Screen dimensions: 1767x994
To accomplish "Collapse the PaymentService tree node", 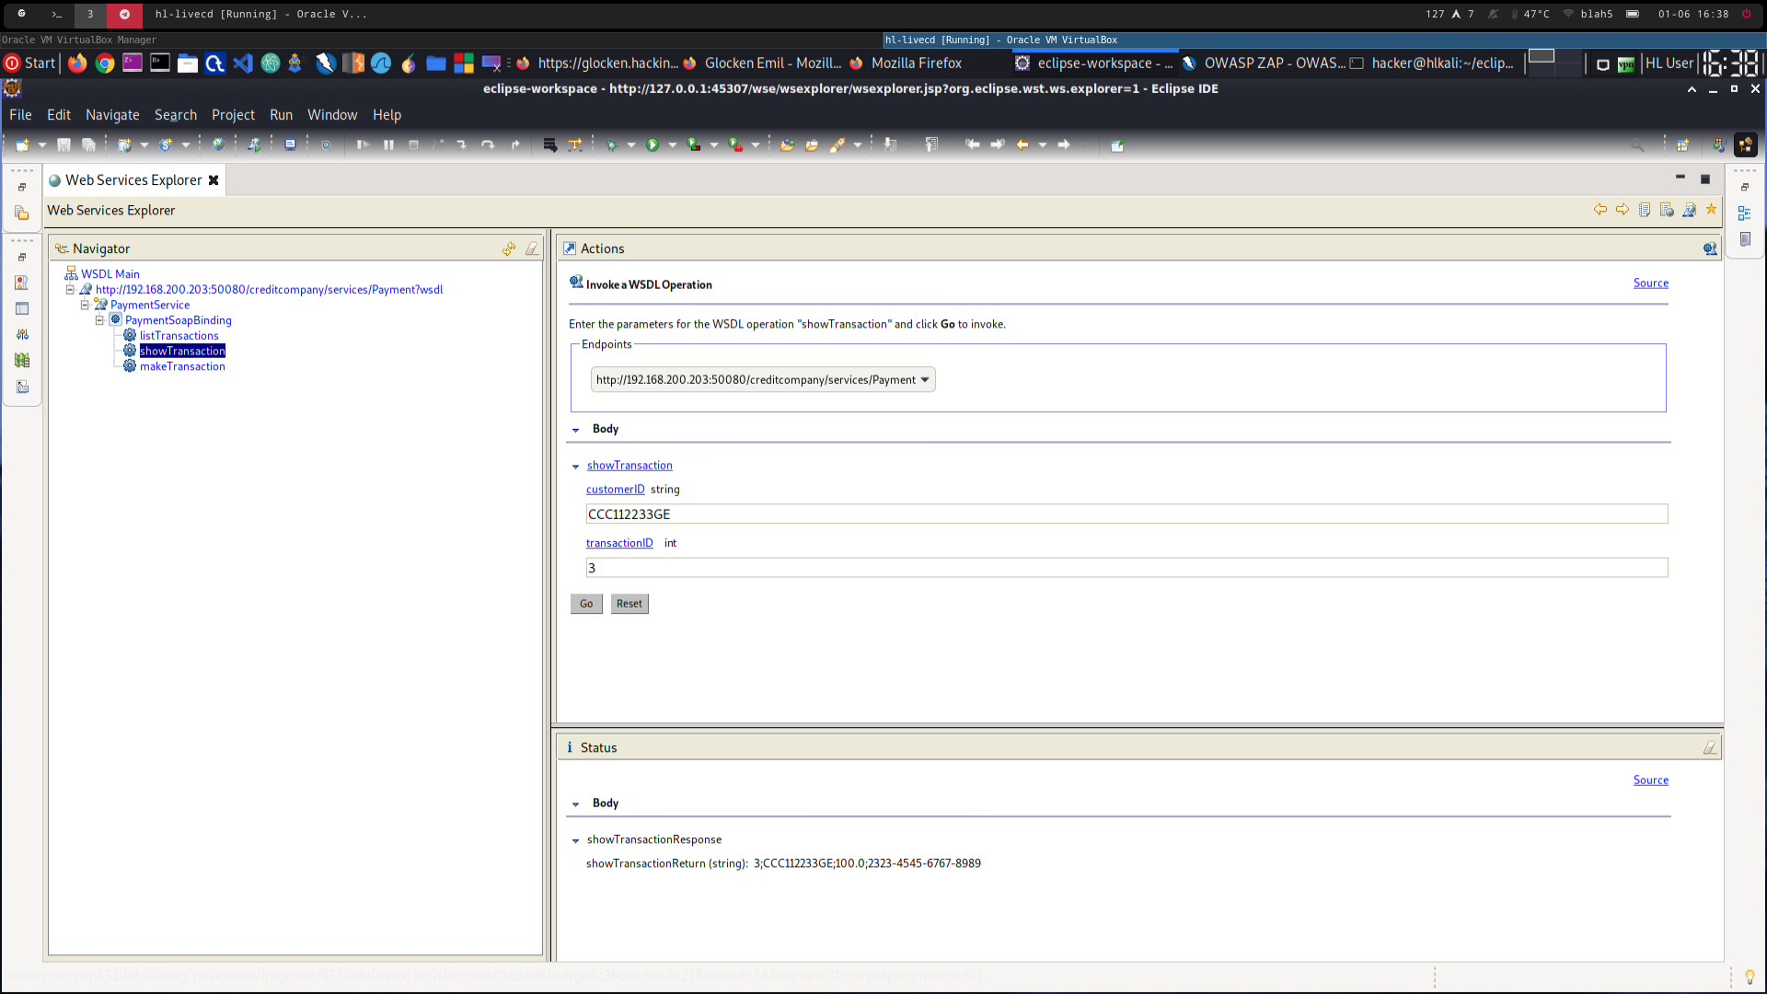I will click(x=85, y=305).
